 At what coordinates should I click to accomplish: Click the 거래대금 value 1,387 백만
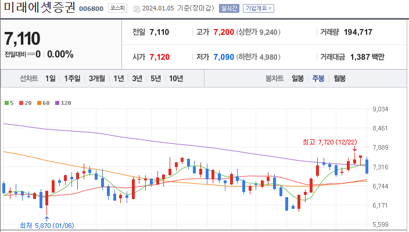(367, 57)
